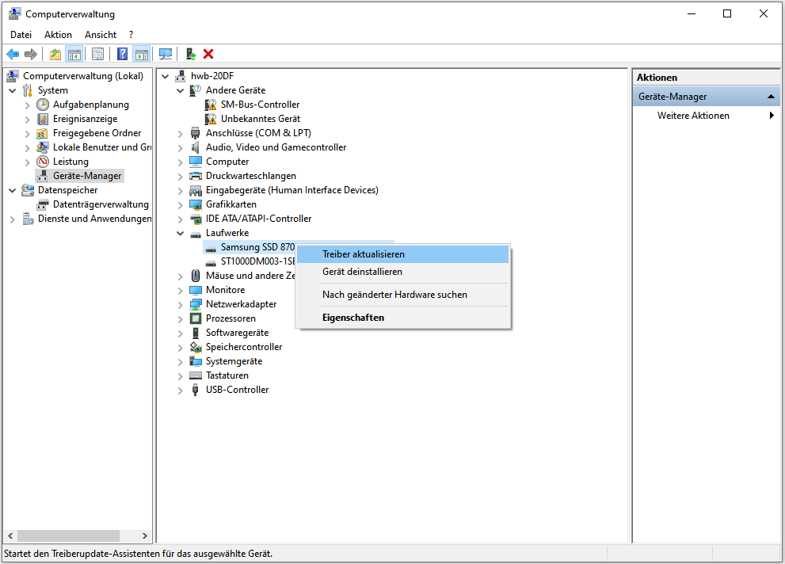This screenshot has height=564, width=785.
Task: Select the SM-Bus-Controller warning device
Action: (x=260, y=105)
